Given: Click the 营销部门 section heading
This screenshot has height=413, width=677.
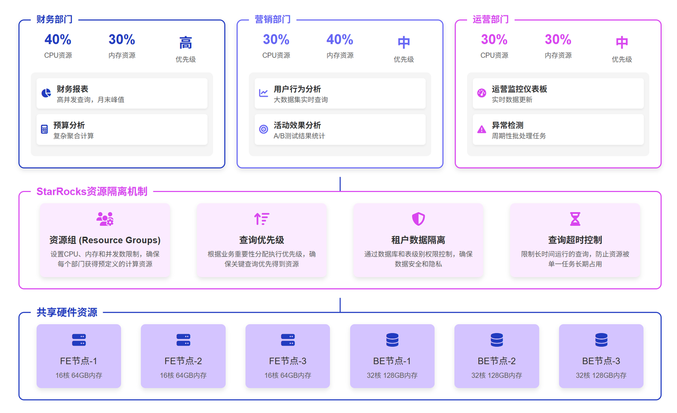Looking at the screenshot, I should coord(272,20).
